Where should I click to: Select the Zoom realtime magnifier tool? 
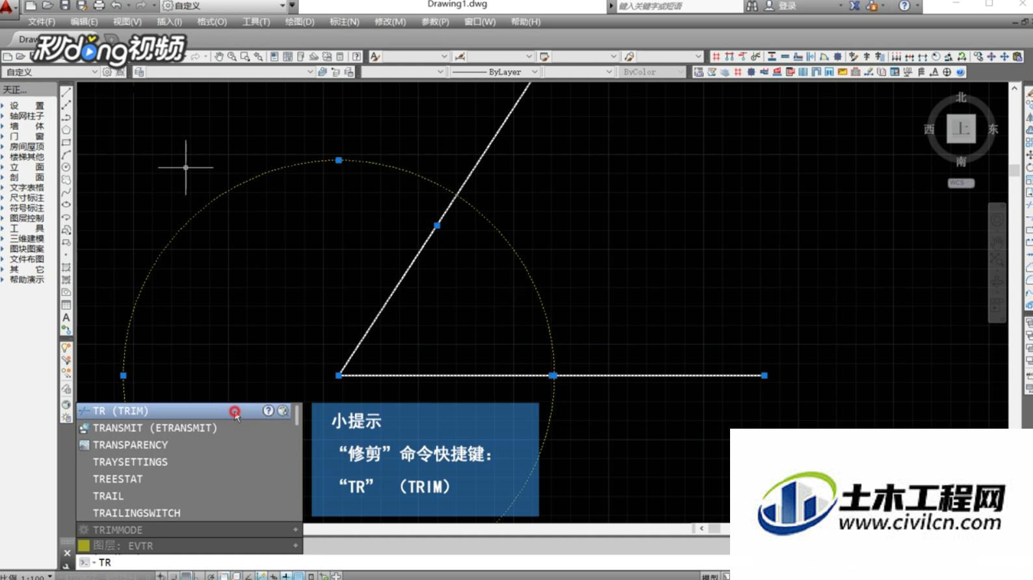click(232, 57)
